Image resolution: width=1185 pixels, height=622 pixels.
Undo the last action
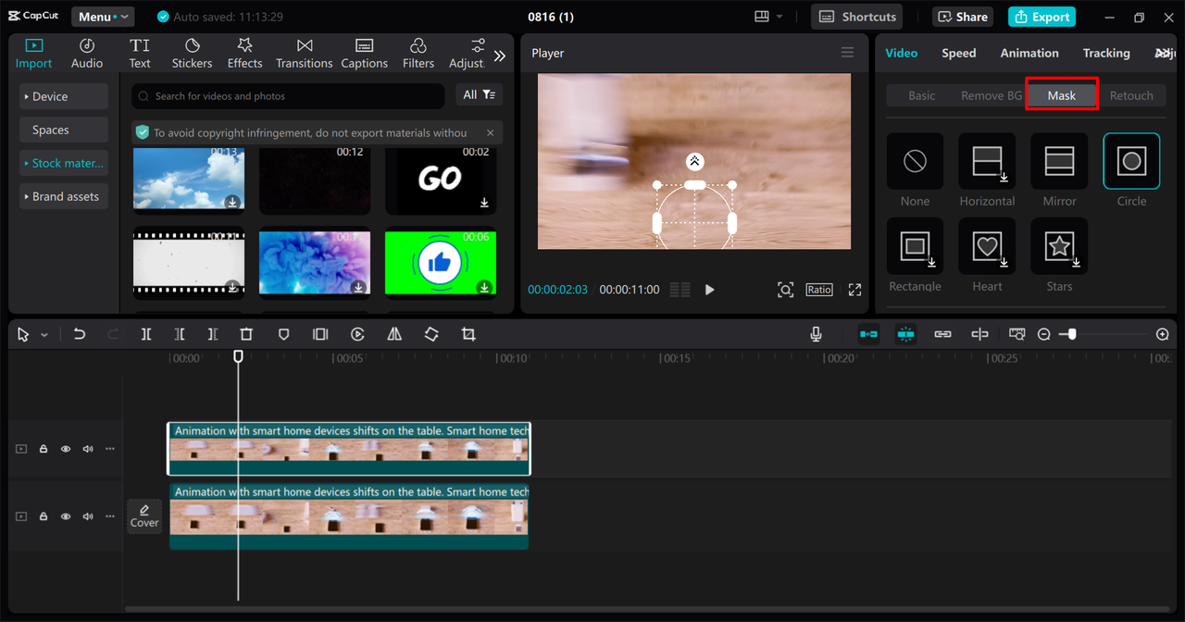point(80,334)
